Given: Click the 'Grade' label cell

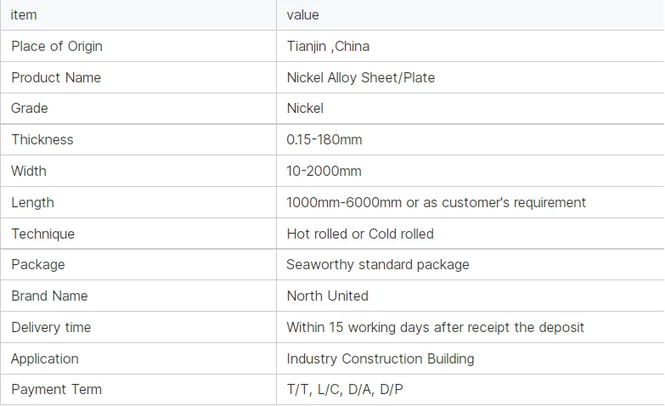Looking at the screenshot, I should pos(30,108).
